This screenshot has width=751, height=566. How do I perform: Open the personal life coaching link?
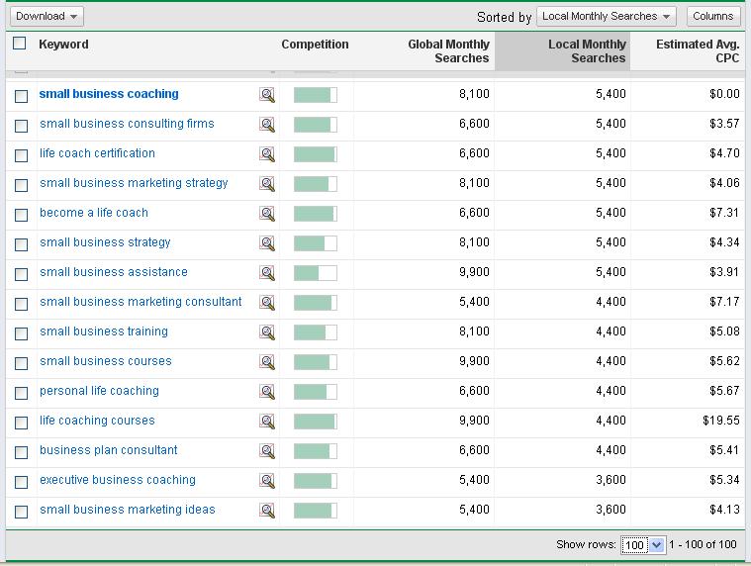[x=99, y=391]
